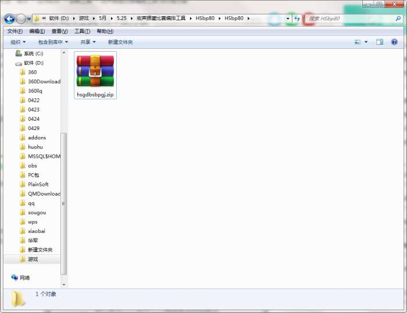
Task: Click the 系统 (C:) drive icon
Action: [x=19, y=53]
